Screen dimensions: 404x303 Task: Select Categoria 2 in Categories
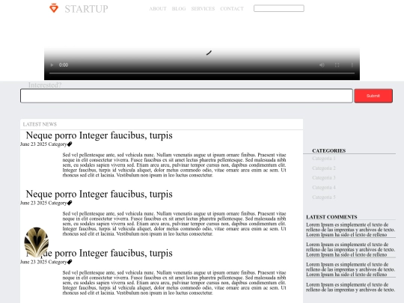pos(324,168)
